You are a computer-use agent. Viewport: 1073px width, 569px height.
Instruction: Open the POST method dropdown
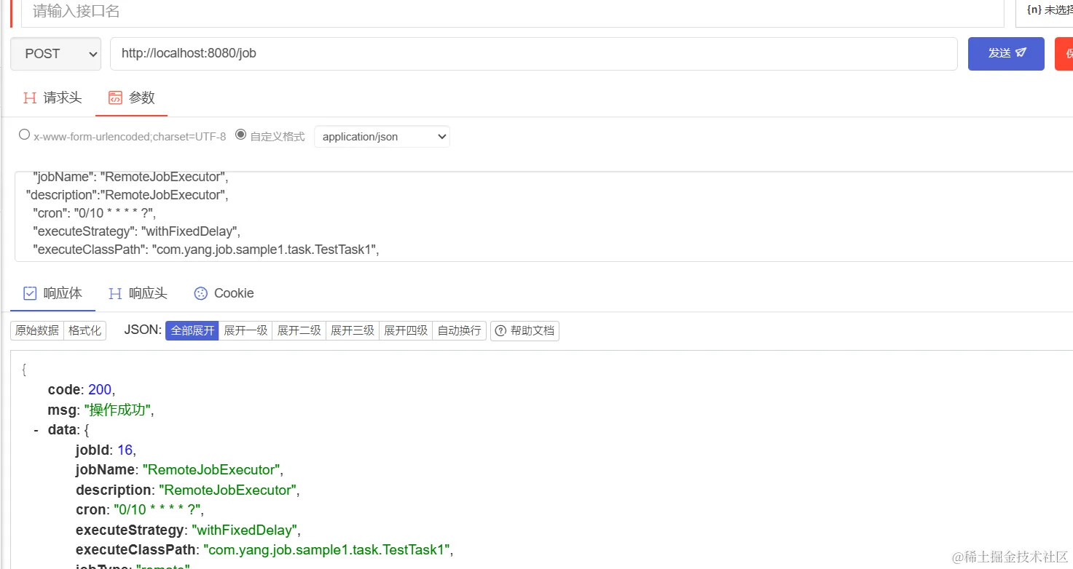pos(55,54)
